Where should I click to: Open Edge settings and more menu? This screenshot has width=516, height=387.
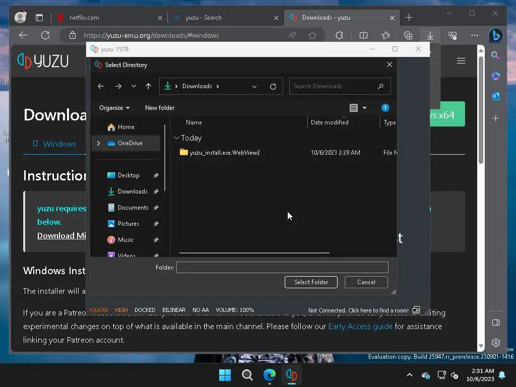point(475,35)
